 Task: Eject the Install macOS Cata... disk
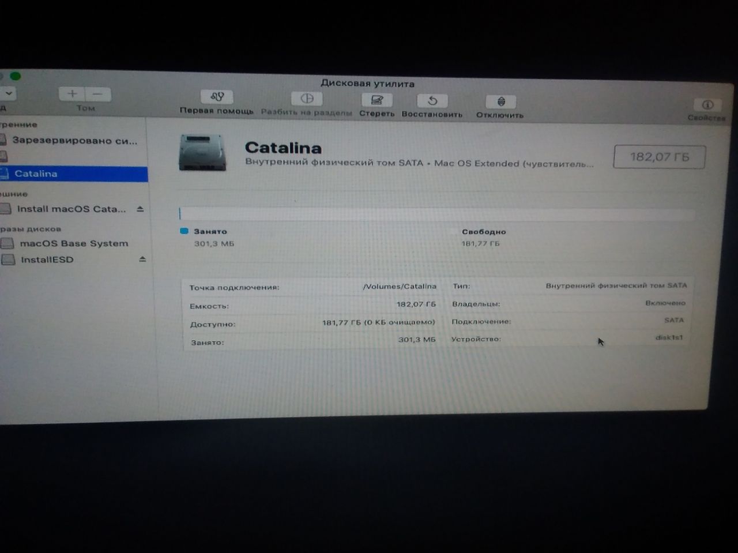[x=140, y=209]
